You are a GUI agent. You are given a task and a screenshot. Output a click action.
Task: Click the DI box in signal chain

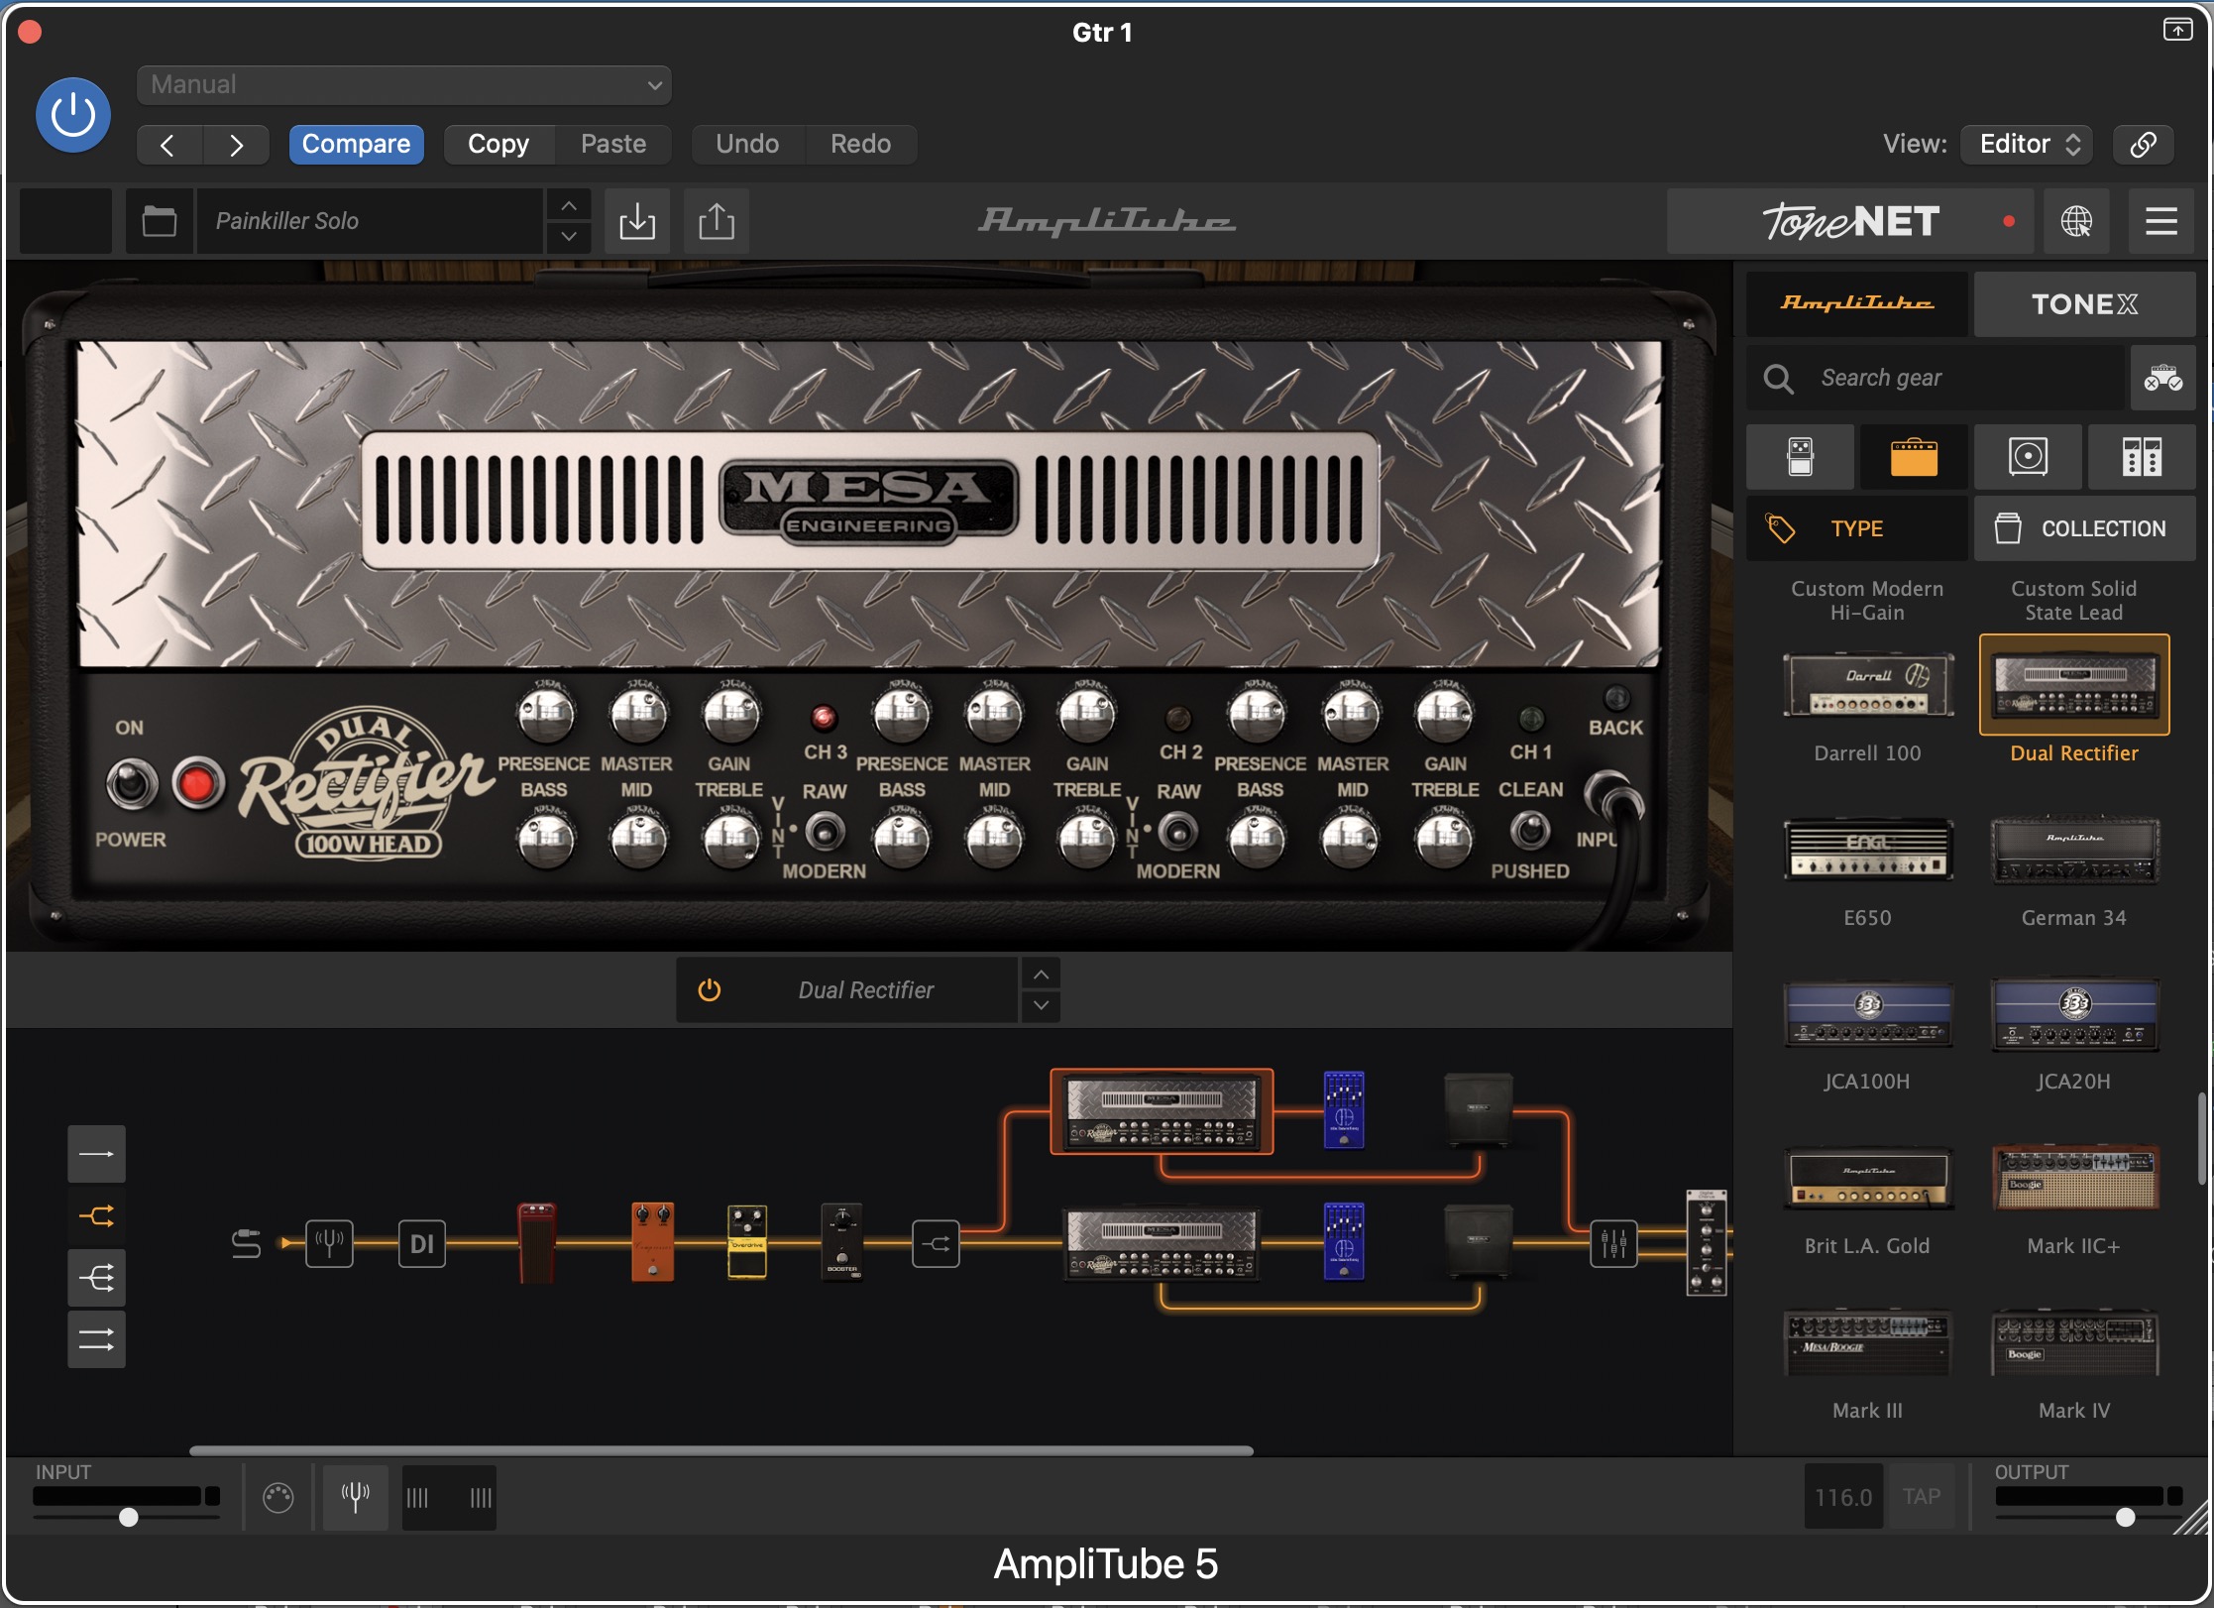(x=421, y=1243)
